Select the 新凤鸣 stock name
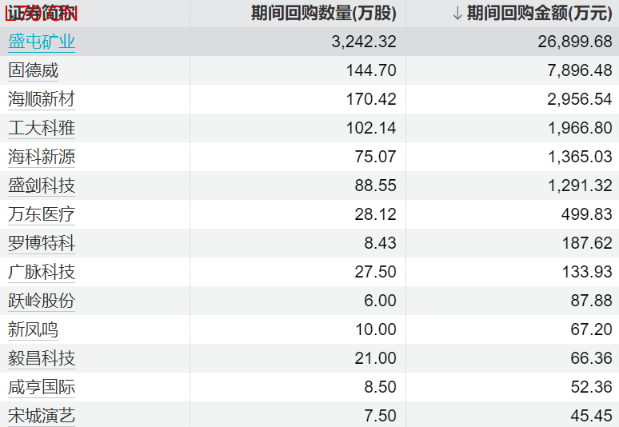 coord(34,329)
